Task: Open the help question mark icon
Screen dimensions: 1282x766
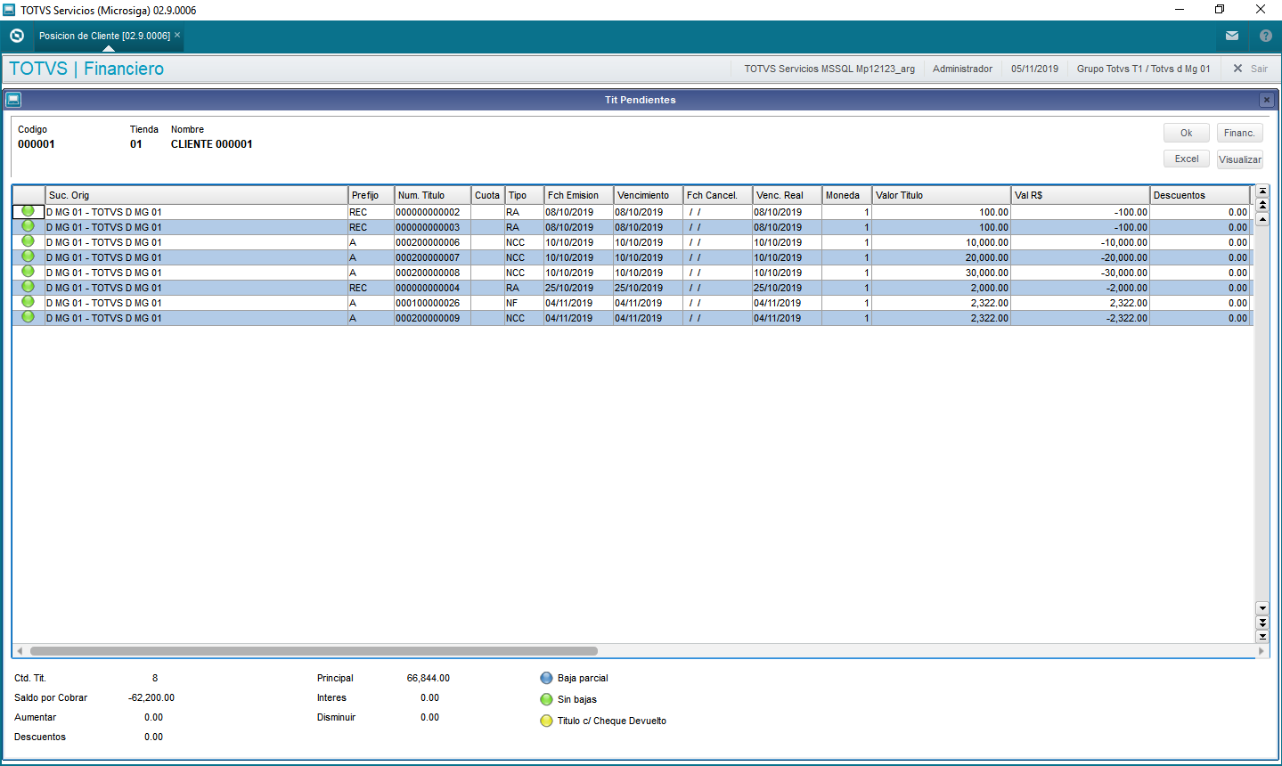Action: click(1266, 36)
